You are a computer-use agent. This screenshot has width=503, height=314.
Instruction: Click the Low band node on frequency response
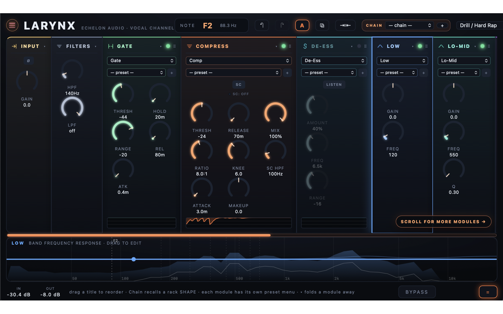[134, 259]
